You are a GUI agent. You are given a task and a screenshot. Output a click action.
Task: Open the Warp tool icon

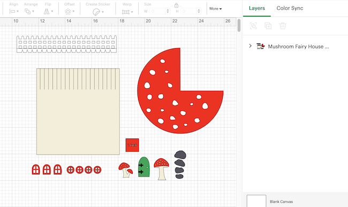pyautogui.click(x=126, y=12)
